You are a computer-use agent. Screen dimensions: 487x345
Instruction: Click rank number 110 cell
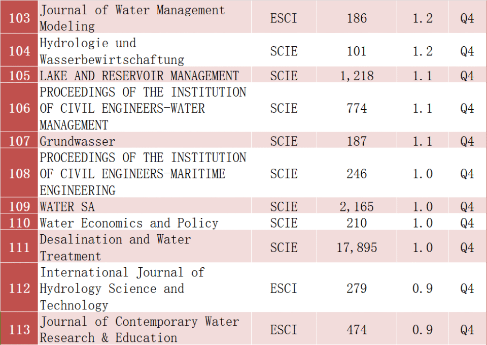tap(19, 223)
